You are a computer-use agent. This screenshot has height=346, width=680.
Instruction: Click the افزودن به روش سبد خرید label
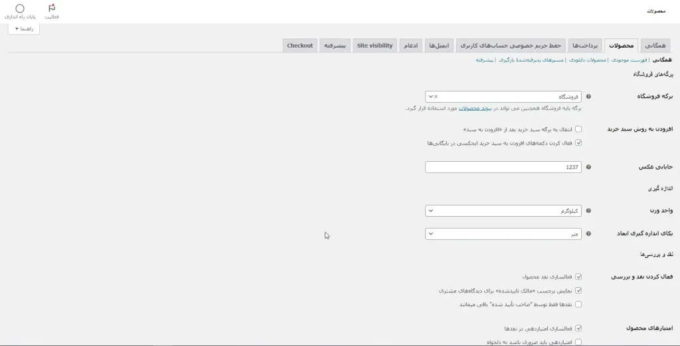(639, 129)
